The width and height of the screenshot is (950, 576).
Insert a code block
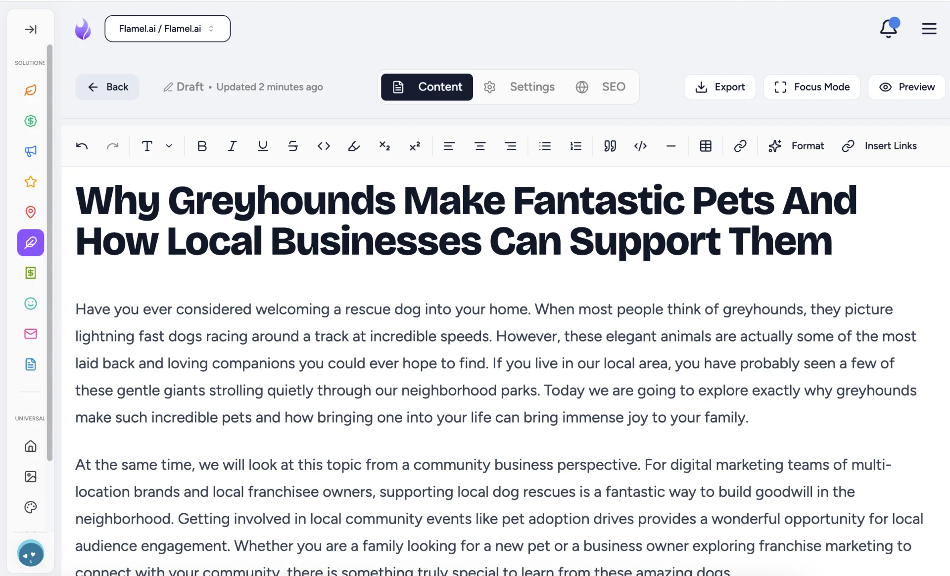(x=640, y=146)
